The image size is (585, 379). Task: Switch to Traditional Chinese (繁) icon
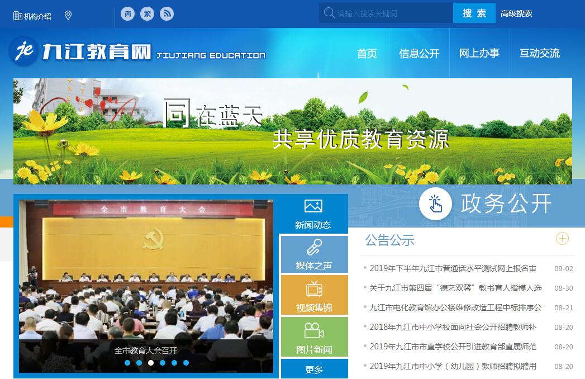pyautogui.click(x=148, y=14)
